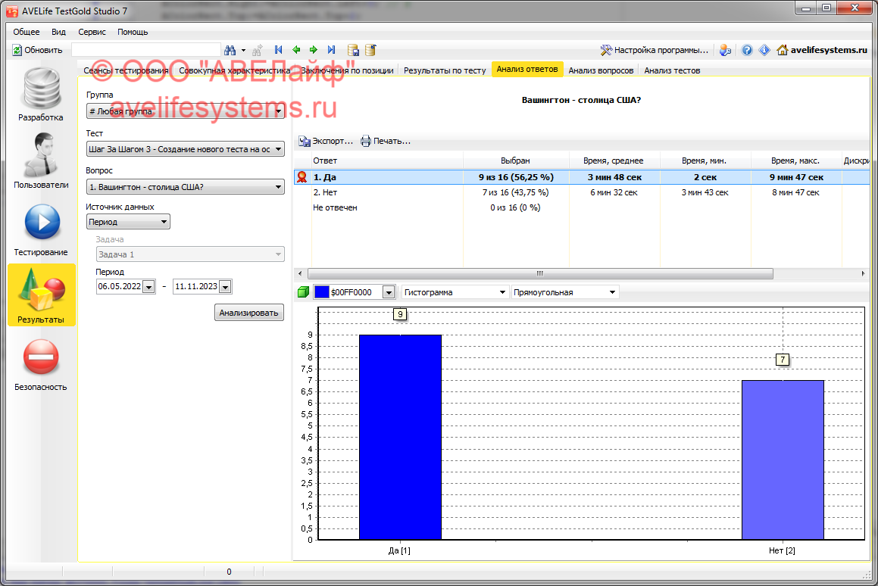Click the Экспорт... button
878x586 pixels.
click(327, 141)
